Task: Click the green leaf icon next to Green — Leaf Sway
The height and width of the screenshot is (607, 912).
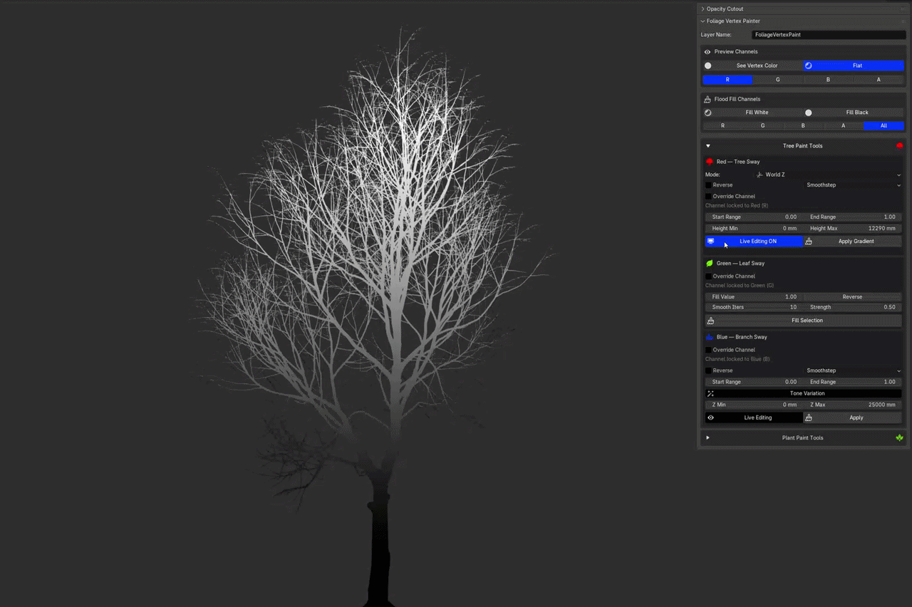Action: (x=710, y=264)
